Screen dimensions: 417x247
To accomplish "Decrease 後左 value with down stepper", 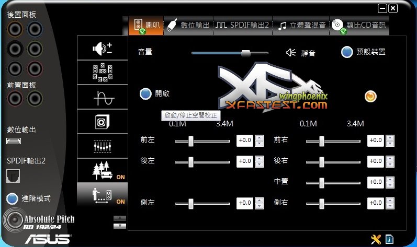I will 259,164.
